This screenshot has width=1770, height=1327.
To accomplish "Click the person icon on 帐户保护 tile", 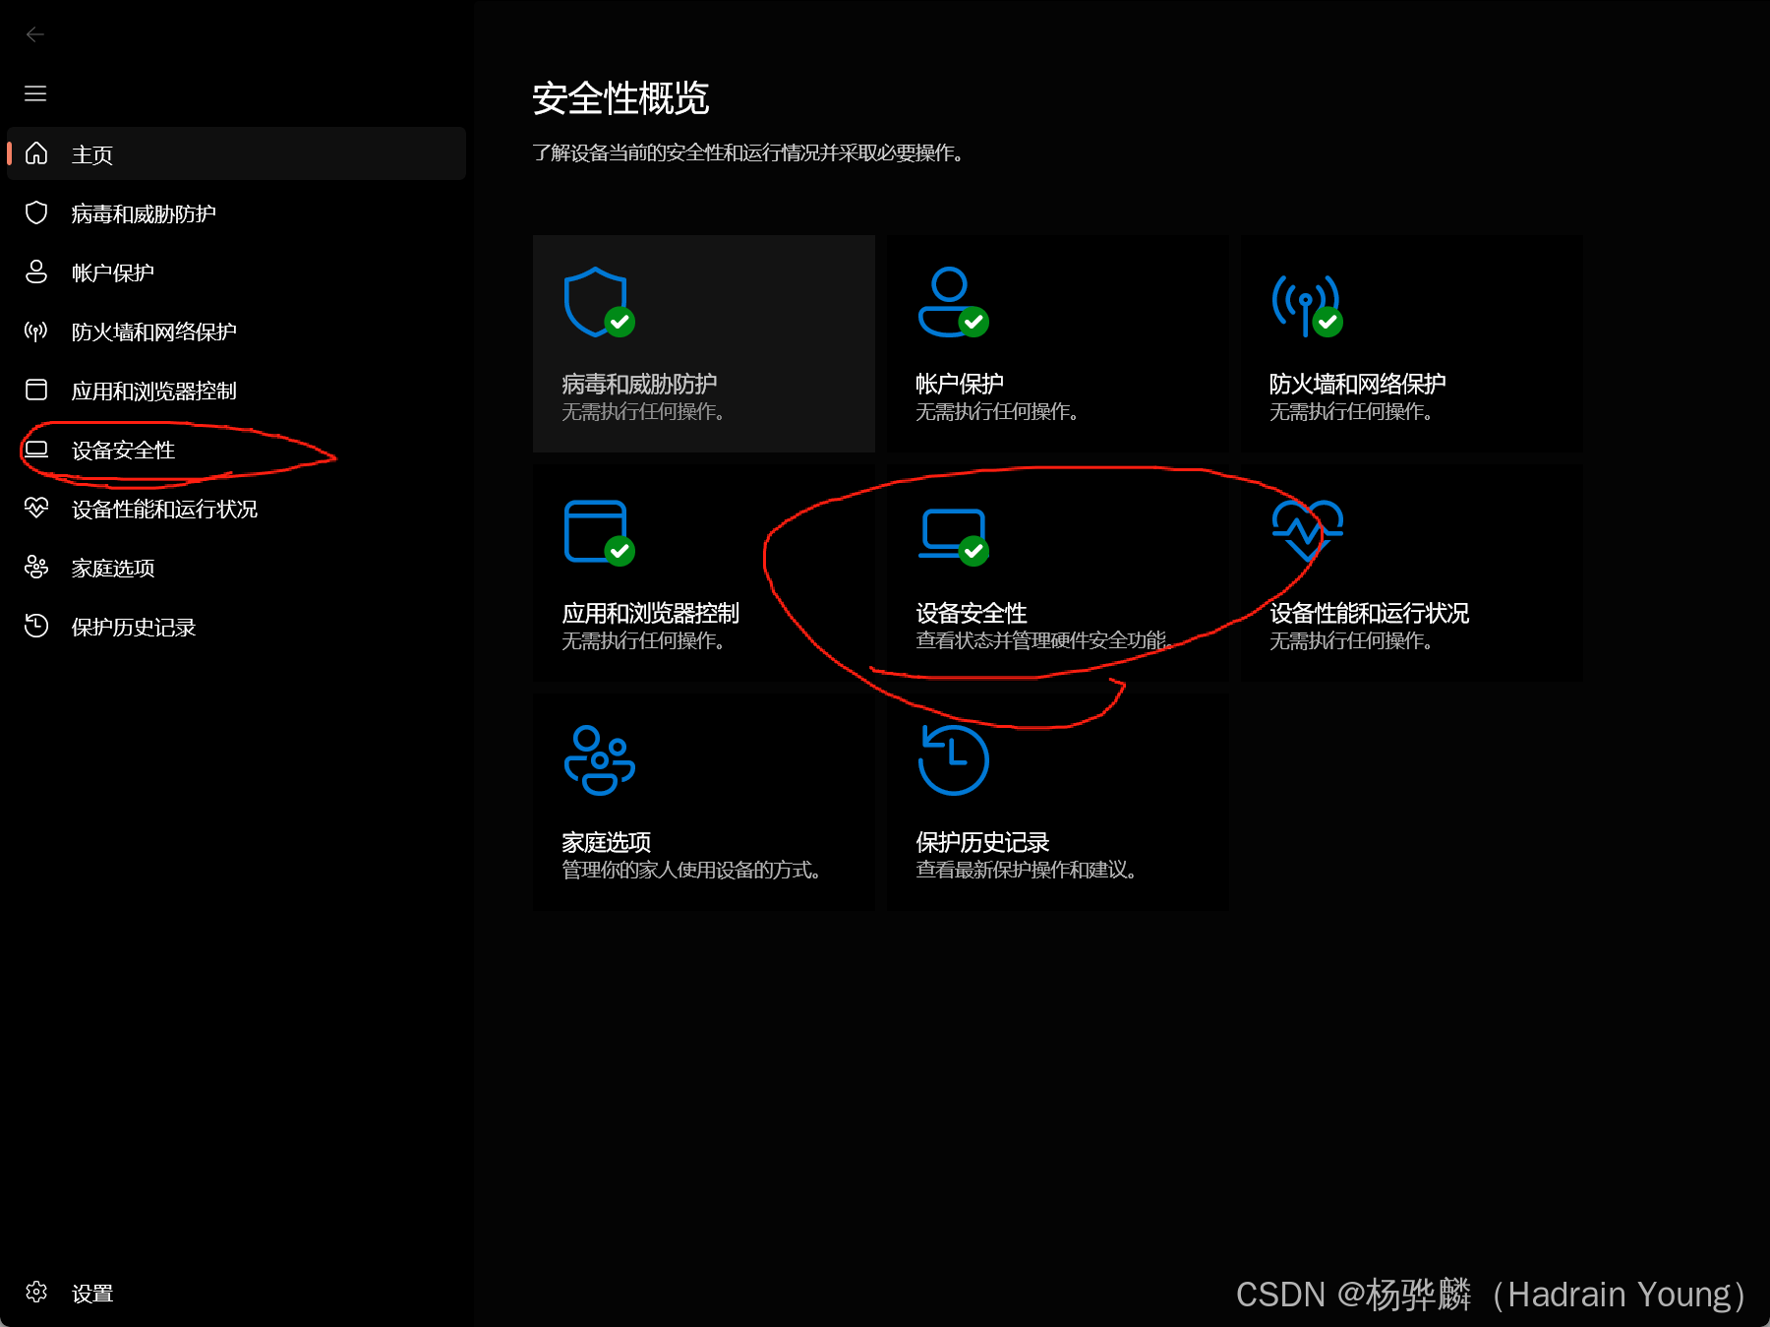I will (953, 302).
